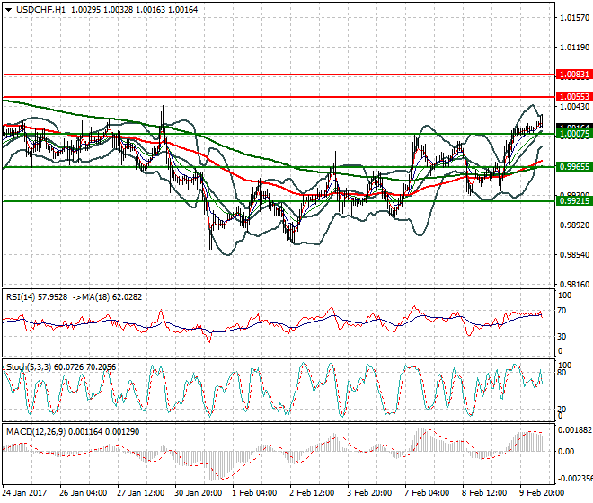Select the red 1.00553 price level label

pos(574,97)
